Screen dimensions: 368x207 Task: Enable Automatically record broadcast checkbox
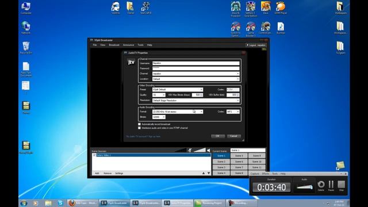tap(139, 124)
